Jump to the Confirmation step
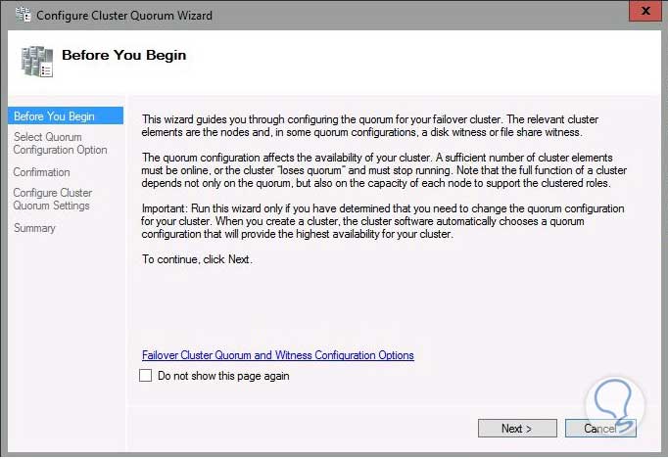Viewport: 668px width, 459px height. coord(42,172)
